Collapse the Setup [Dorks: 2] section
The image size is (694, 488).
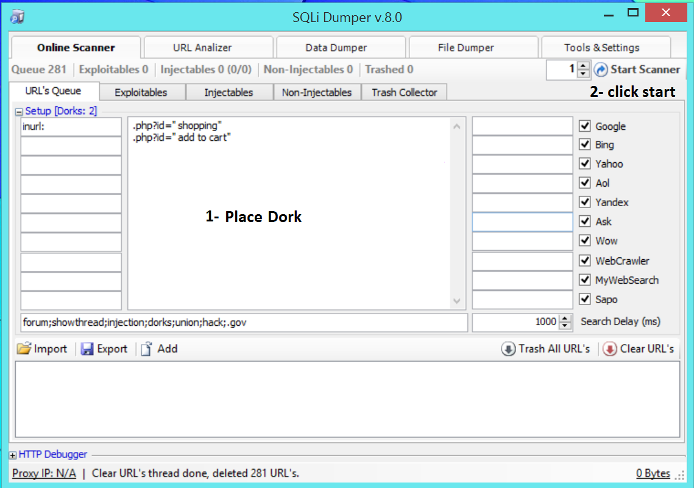[x=19, y=112]
